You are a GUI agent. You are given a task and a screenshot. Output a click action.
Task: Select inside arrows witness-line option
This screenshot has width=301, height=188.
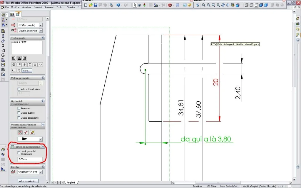26,132
